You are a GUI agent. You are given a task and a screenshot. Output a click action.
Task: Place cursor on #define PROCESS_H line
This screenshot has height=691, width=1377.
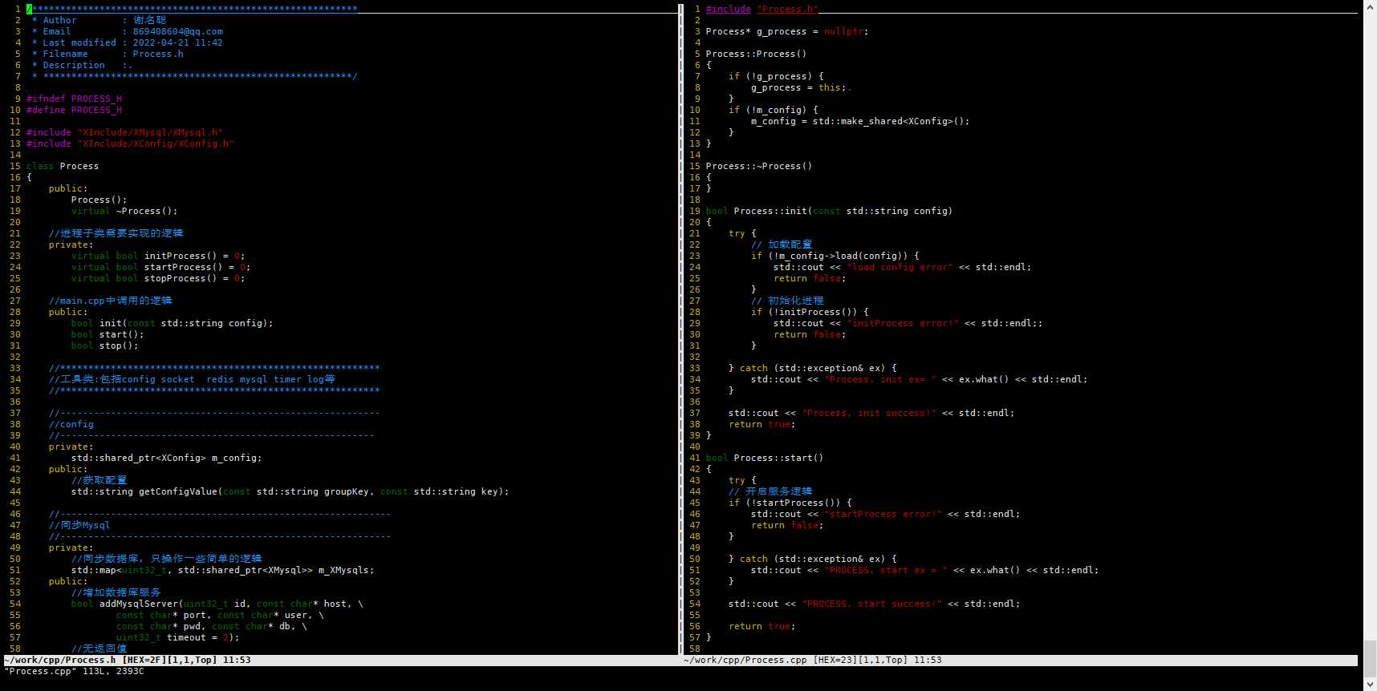click(74, 111)
